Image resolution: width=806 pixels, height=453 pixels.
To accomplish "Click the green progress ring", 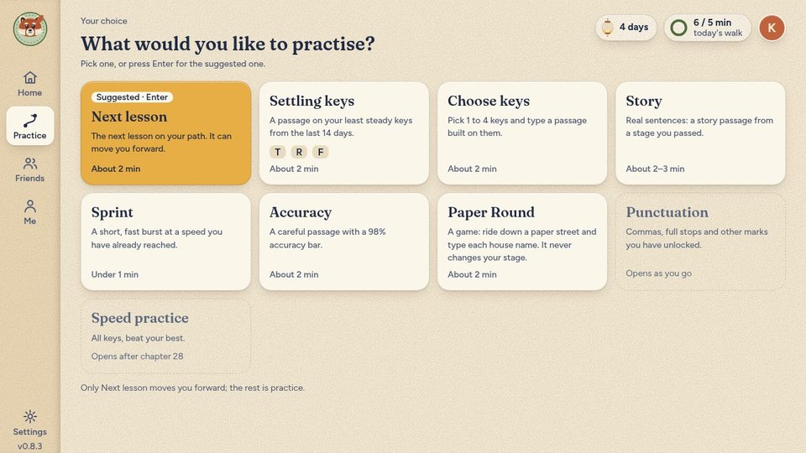I will tap(678, 27).
